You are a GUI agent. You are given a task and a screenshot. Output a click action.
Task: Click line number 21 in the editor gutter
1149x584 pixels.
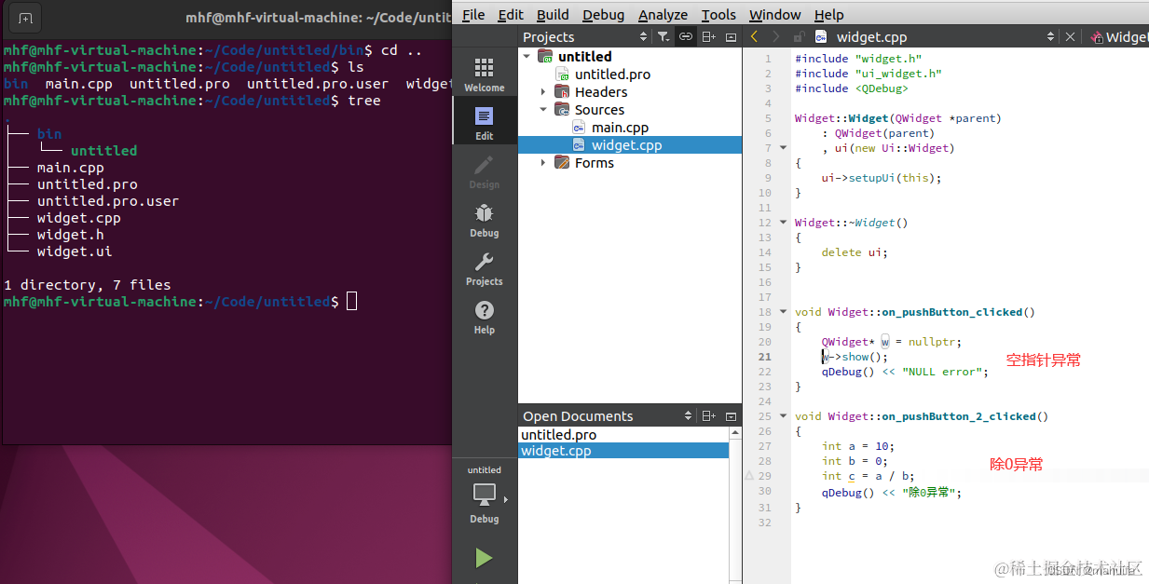(765, 357)
